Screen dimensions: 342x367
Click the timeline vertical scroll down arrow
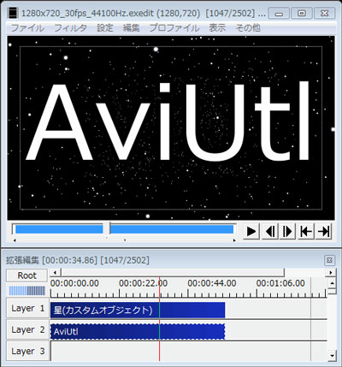click(x=332, y=356)
